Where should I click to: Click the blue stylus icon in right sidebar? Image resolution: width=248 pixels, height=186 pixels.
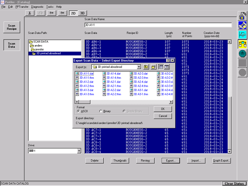(x=242, y=26)
